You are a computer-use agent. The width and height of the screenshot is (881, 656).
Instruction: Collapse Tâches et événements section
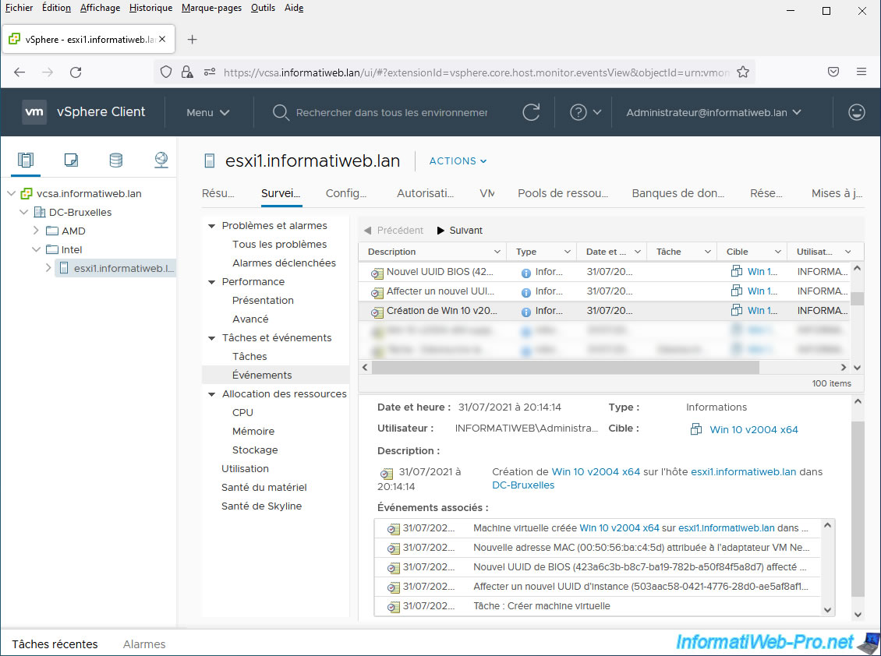pyautogui.click(x=212, y=338)
